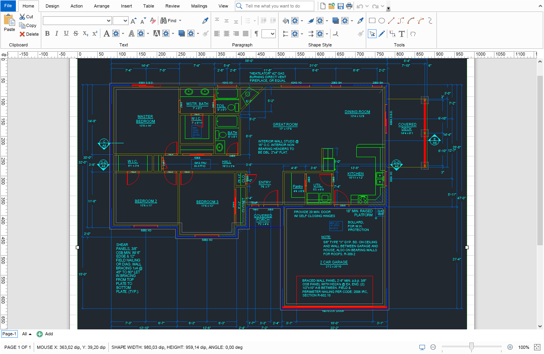
Task: Open the font family dropdown
Action: tap(109, 21)
